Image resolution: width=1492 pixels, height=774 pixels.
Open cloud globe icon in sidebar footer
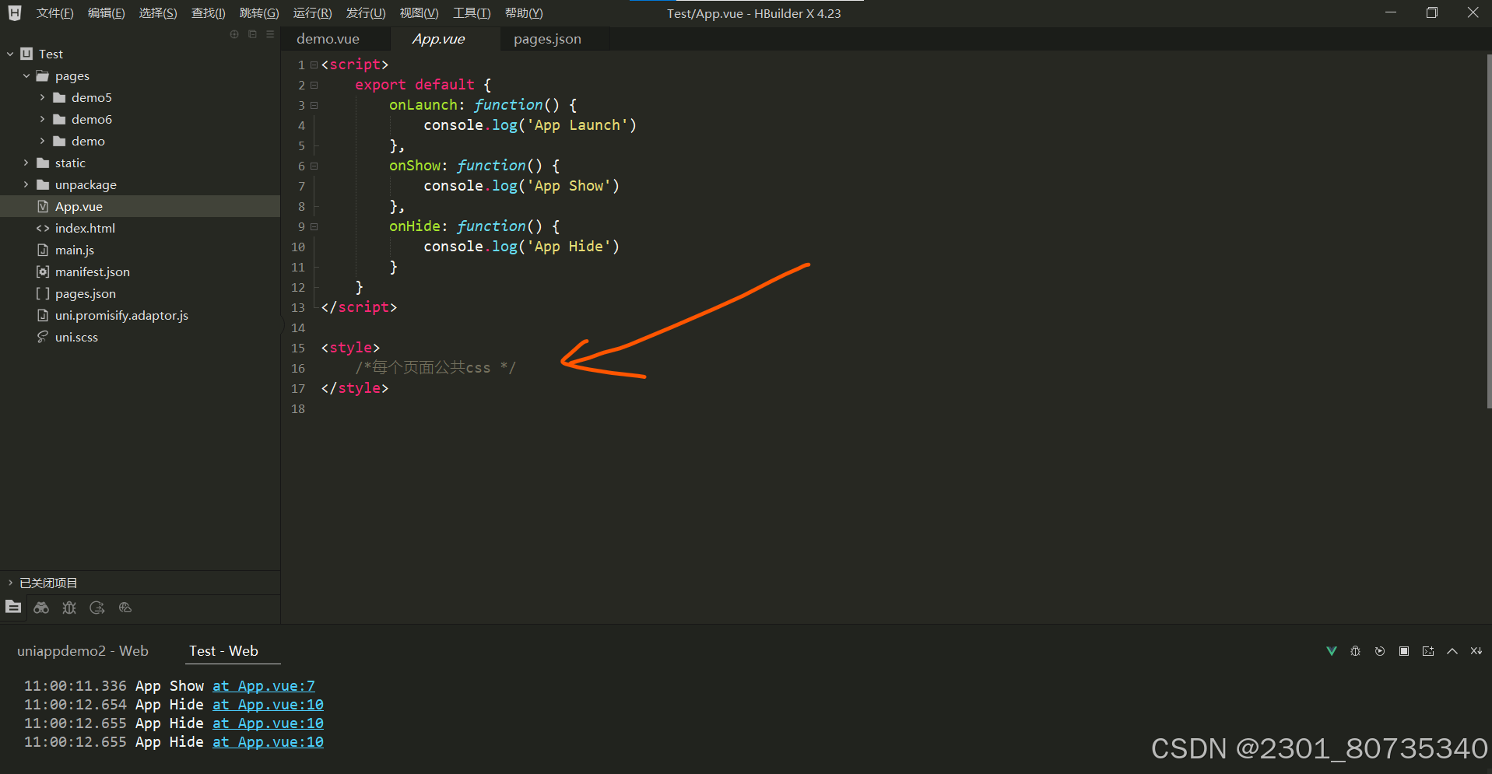pyautogui.click(x=125, y=608)
